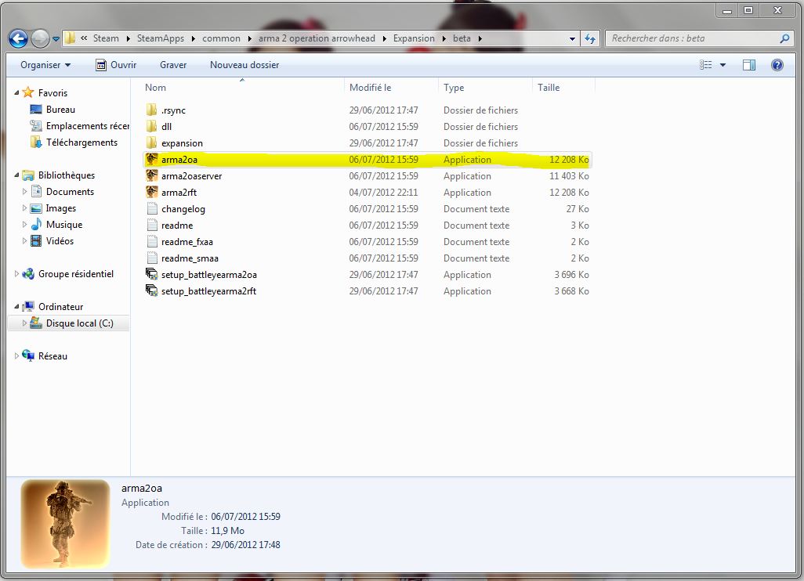
Task: Click Graver in the toolbar
Action: click(173, 65)
